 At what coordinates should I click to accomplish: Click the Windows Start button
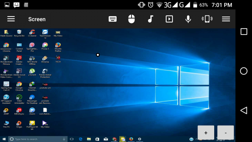click(4, 139)
